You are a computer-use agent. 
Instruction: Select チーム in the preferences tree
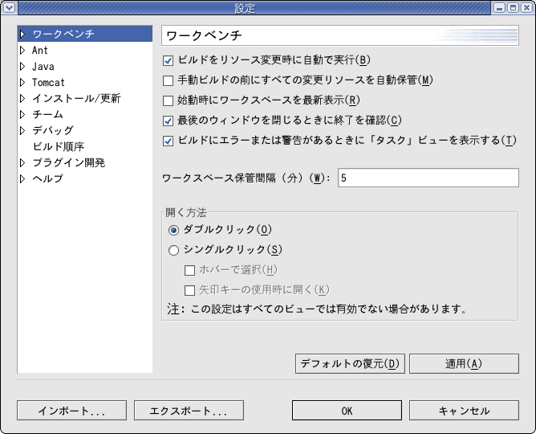(47, 114)
